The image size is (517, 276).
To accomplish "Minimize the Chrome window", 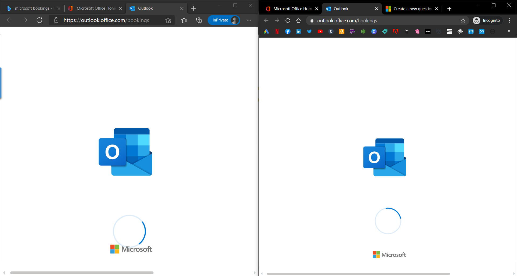I will pos(478,5).
